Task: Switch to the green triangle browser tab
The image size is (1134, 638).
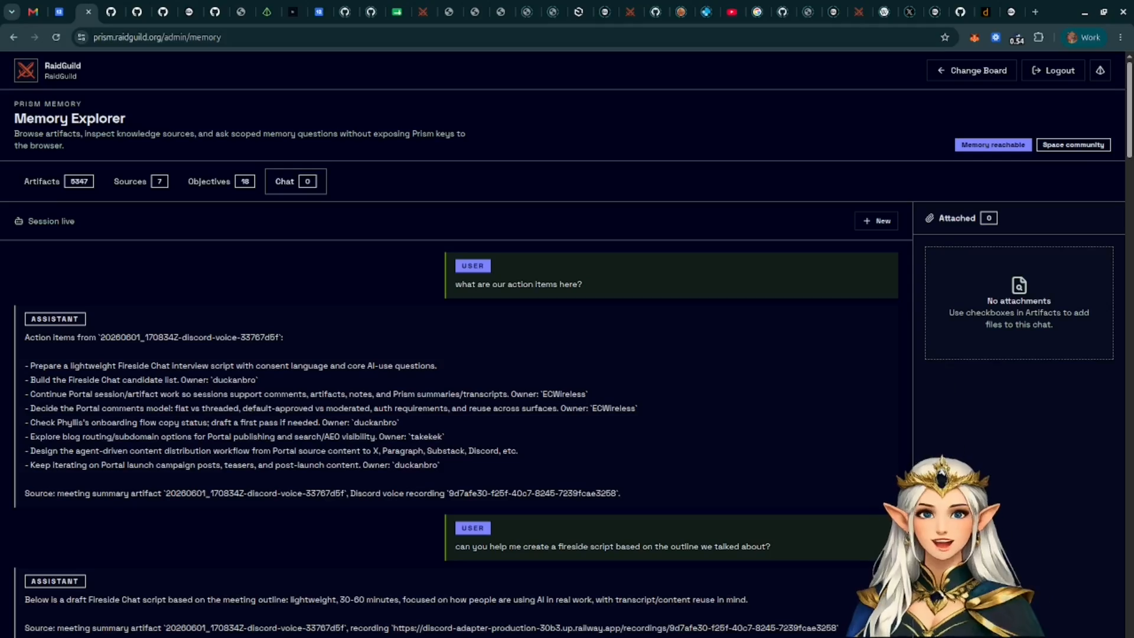Action: click(267, 12)
